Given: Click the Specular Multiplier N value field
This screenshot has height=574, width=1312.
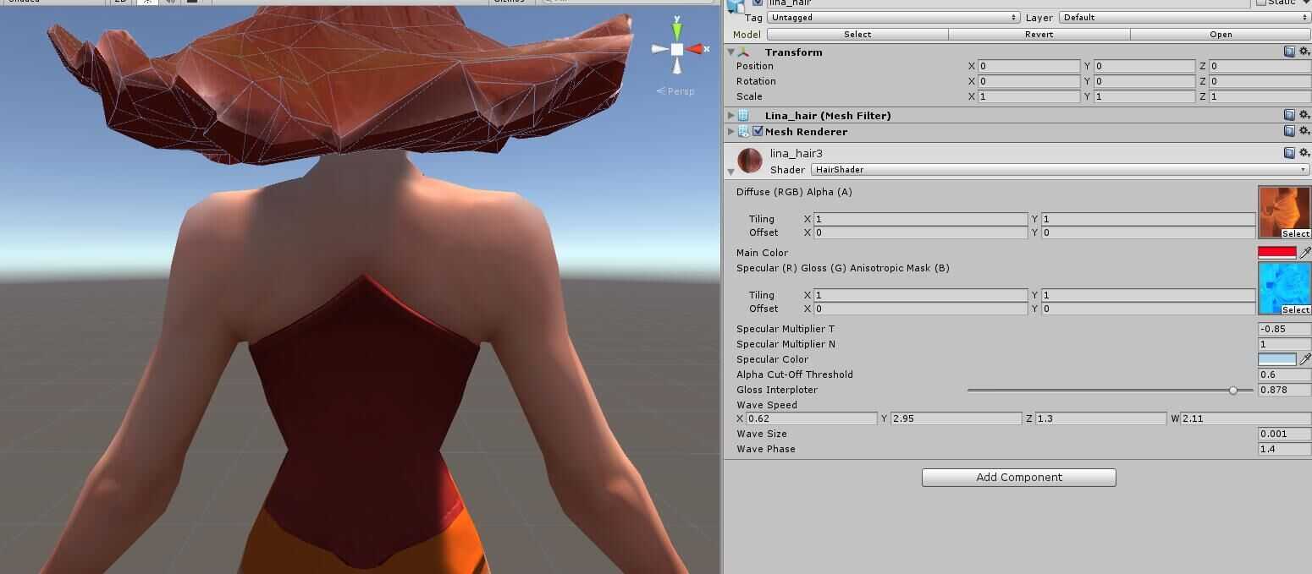Looking at the screenshot, I should (x=1285, y=344).
